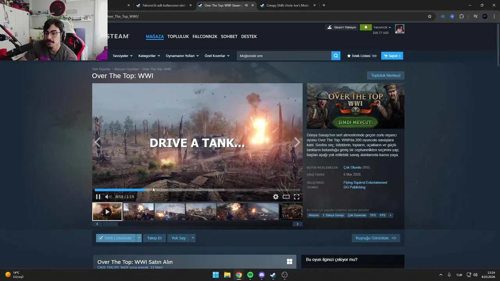The width and height of the screenshot is (500, 281).
Task: Open GG Publishing publisher link
Action: click(354, 187)
